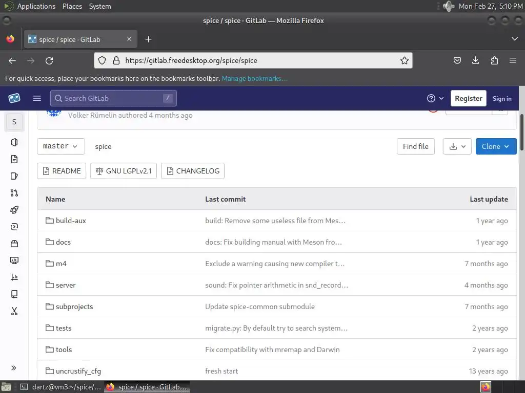
Task: Open the GNU LGPLv2.1 license button
Action: click(124, 171)
